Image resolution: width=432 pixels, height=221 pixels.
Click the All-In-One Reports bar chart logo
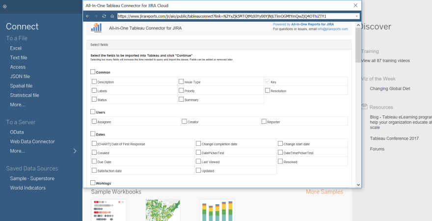coord(96,28)
